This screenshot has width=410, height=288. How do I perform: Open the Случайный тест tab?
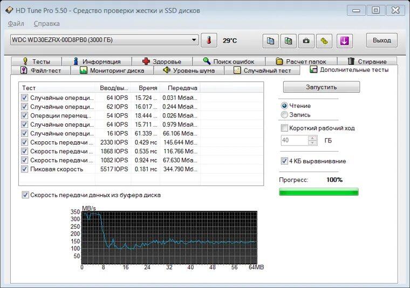click(262, 71)
